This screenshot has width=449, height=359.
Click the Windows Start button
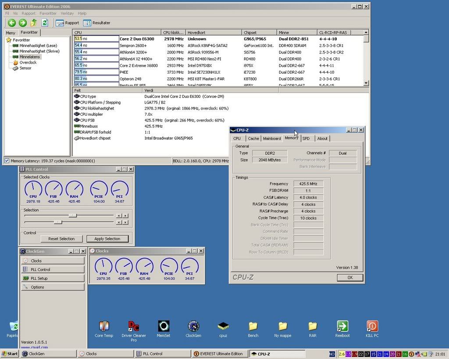[x=10, y=354]
